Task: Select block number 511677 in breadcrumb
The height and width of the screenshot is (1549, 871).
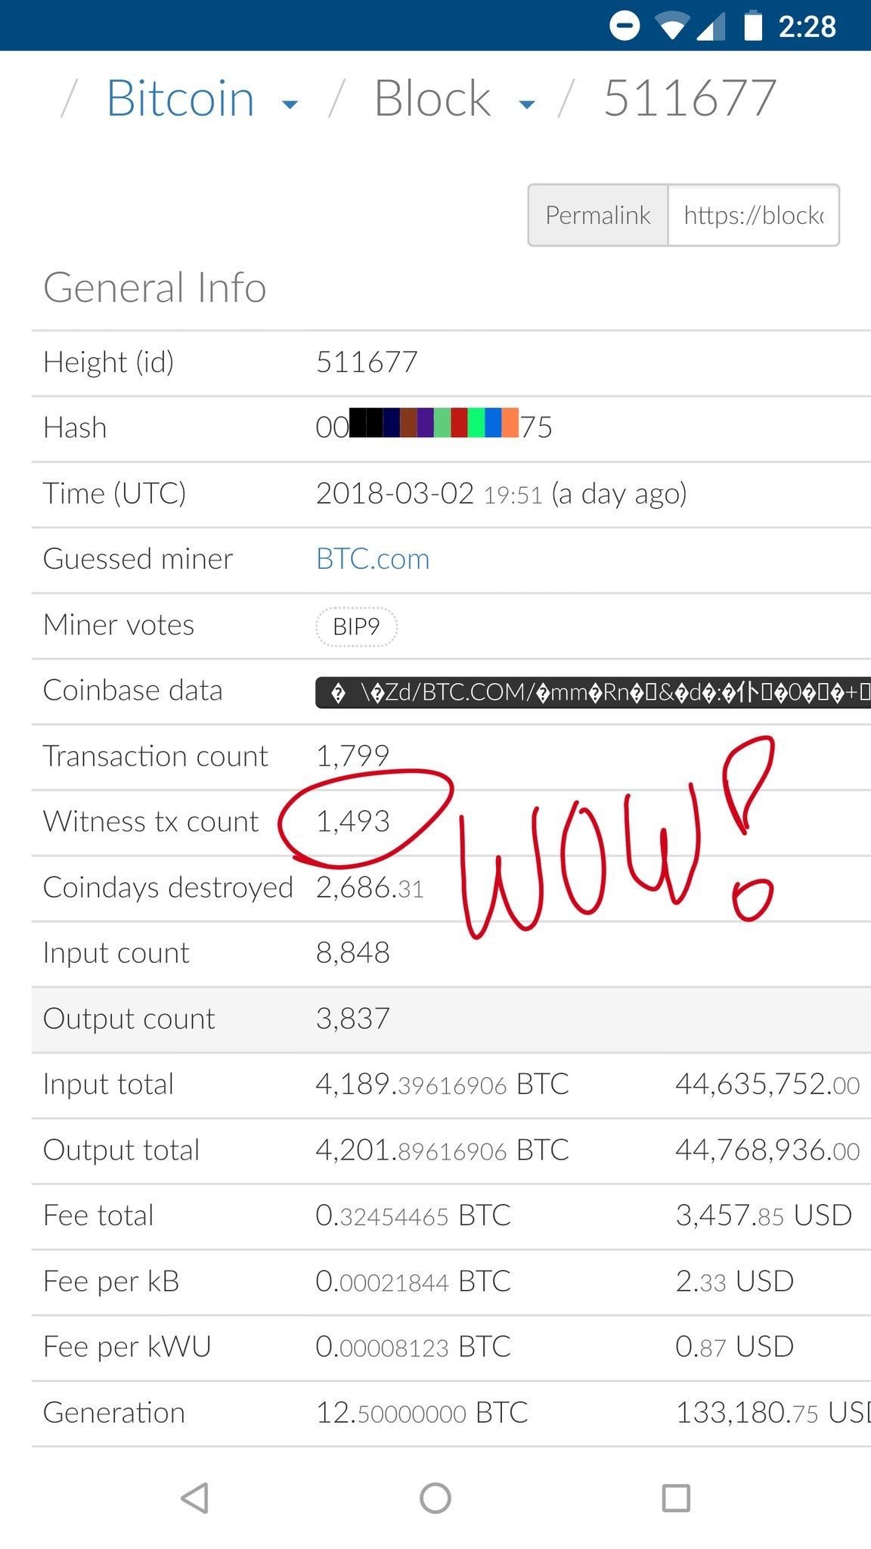Action: pyautogui.click(x=690, y=98)
